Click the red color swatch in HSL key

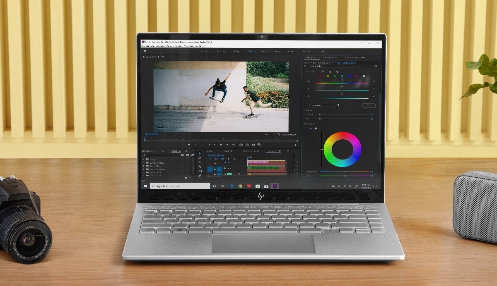320,76
